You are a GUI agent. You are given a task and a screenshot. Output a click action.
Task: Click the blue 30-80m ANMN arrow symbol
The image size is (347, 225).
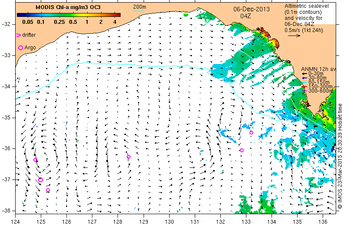pyautogui.click(x=305, y=78)
